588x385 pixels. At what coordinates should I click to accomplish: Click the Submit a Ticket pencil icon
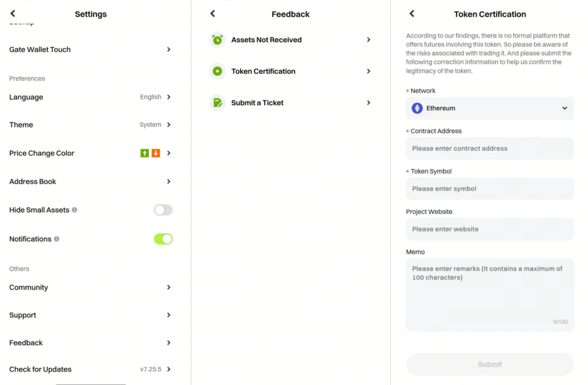pyautogui.click(x=217, y=103)
